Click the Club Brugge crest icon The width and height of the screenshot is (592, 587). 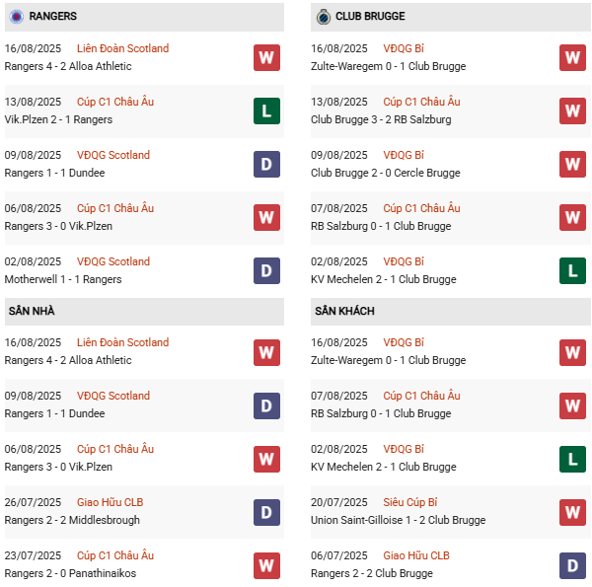click(323, 17)
